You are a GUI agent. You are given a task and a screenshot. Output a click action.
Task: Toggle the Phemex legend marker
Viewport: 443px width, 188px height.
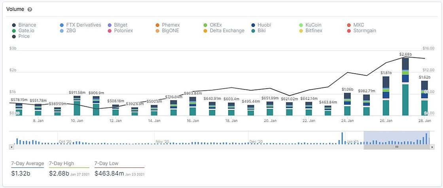coord(157,25)
